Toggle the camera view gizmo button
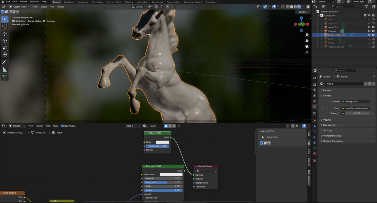 [307, 47]
